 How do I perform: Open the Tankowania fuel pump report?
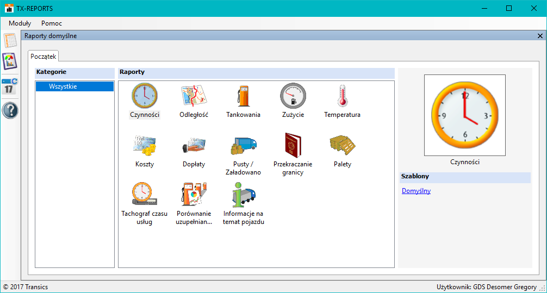pyautogui.click(x=243, y=96)
